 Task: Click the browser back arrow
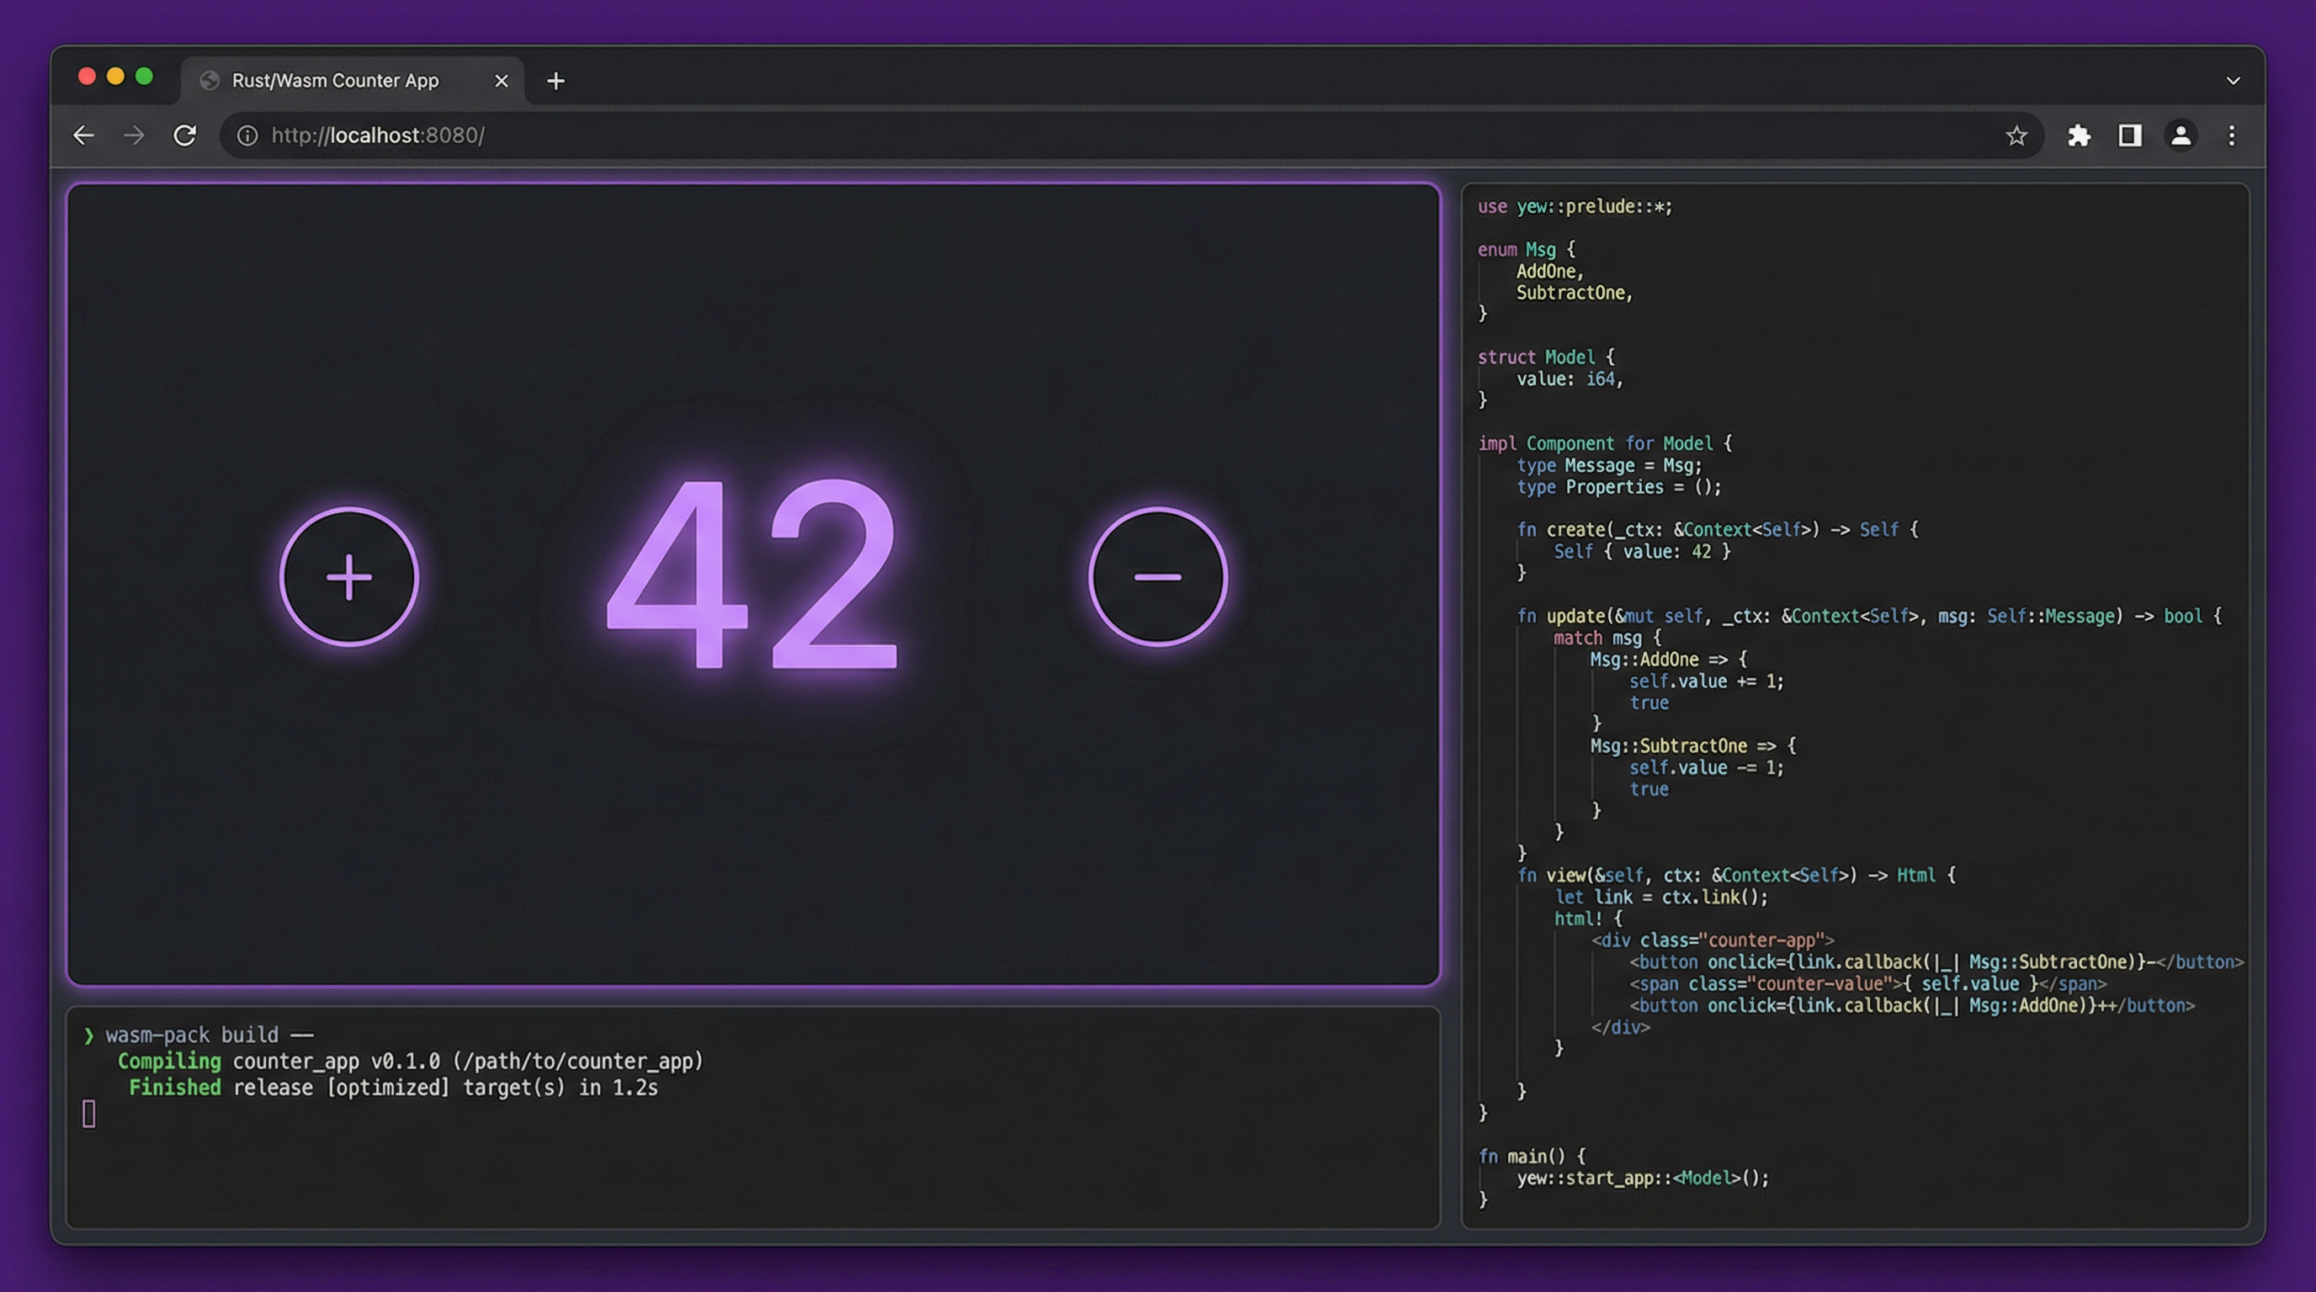tap(83, 135)
